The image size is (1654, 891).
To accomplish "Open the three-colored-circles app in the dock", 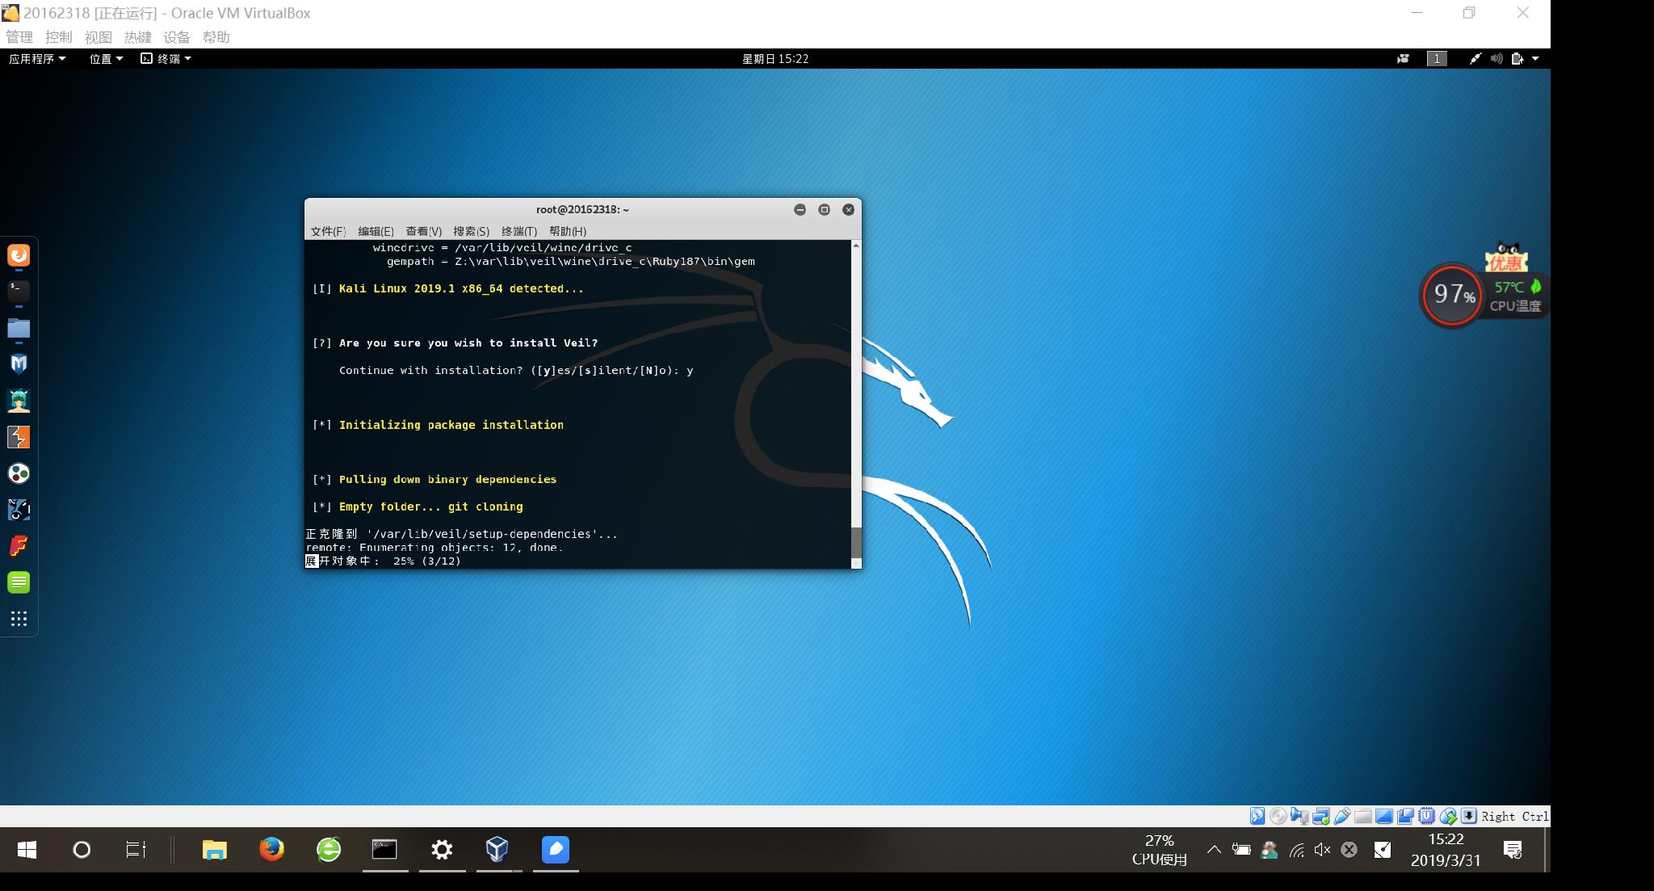I will 19,473.
